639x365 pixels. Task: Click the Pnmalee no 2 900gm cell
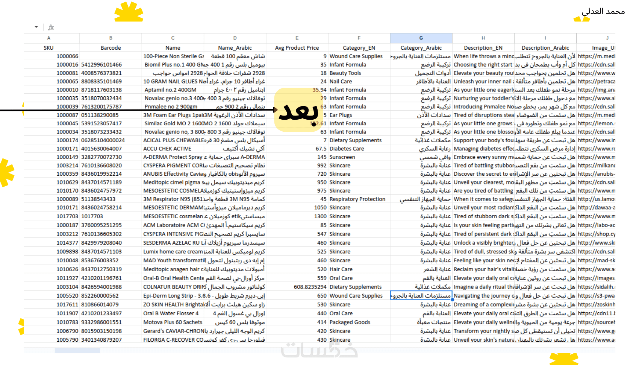click(x=173, y=107)
